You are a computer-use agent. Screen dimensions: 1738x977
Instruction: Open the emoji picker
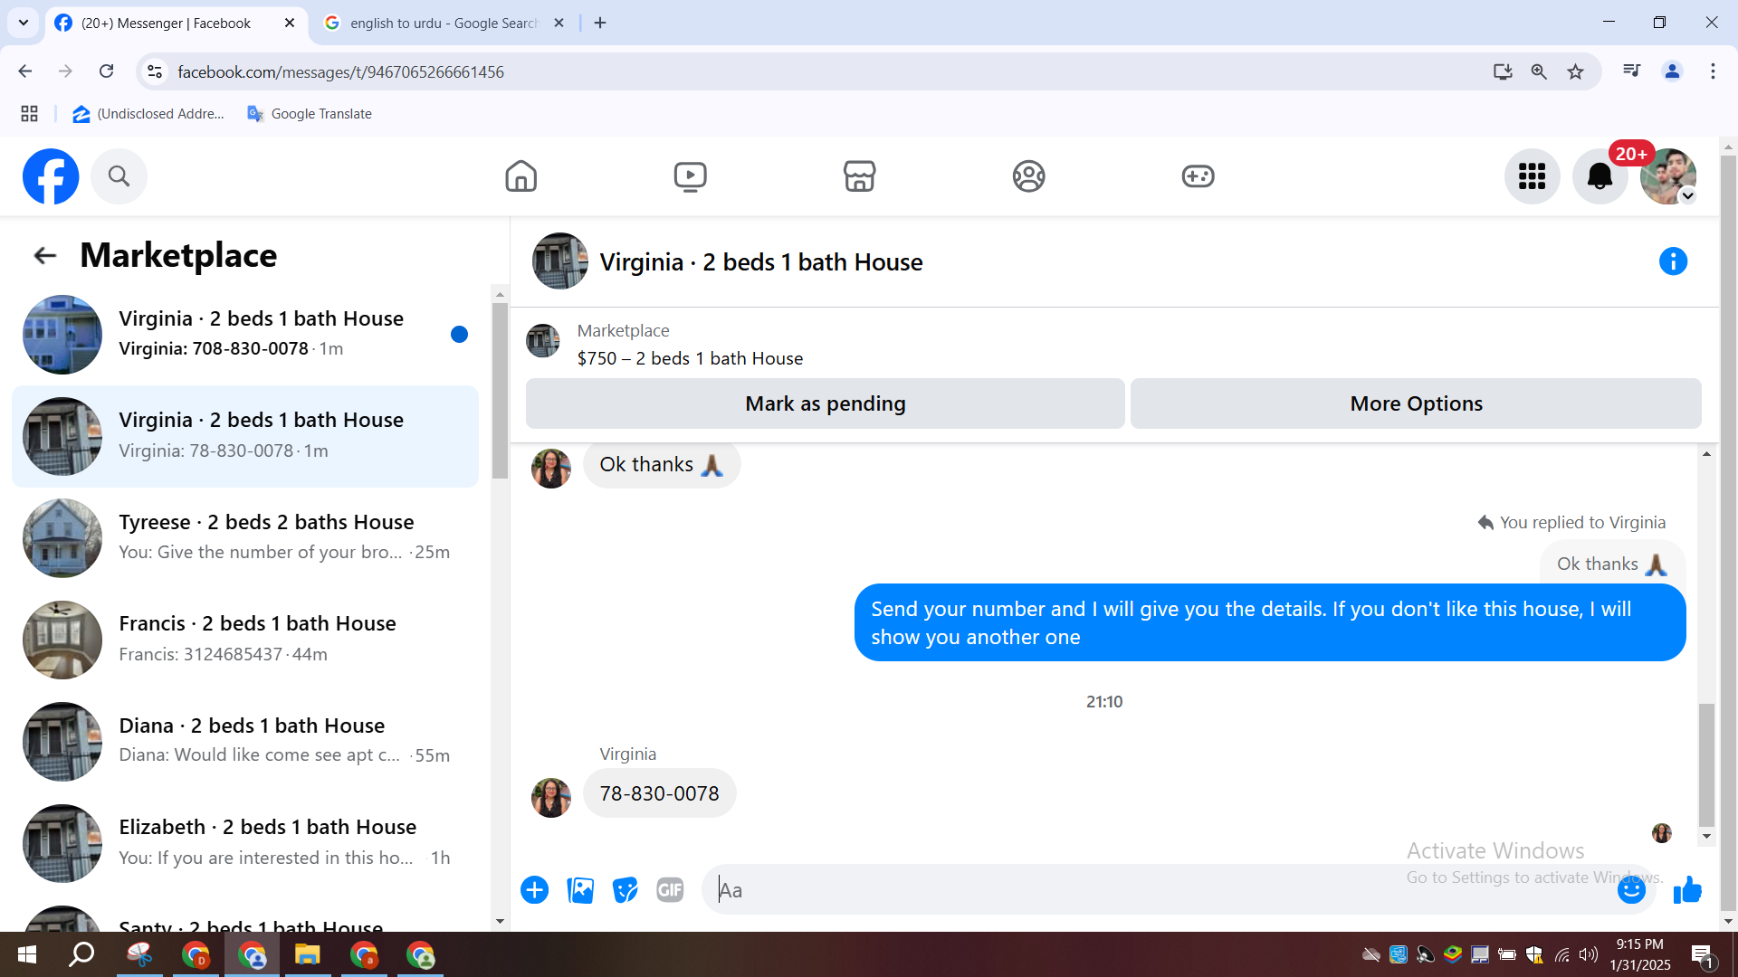(x=1631, y=890)
